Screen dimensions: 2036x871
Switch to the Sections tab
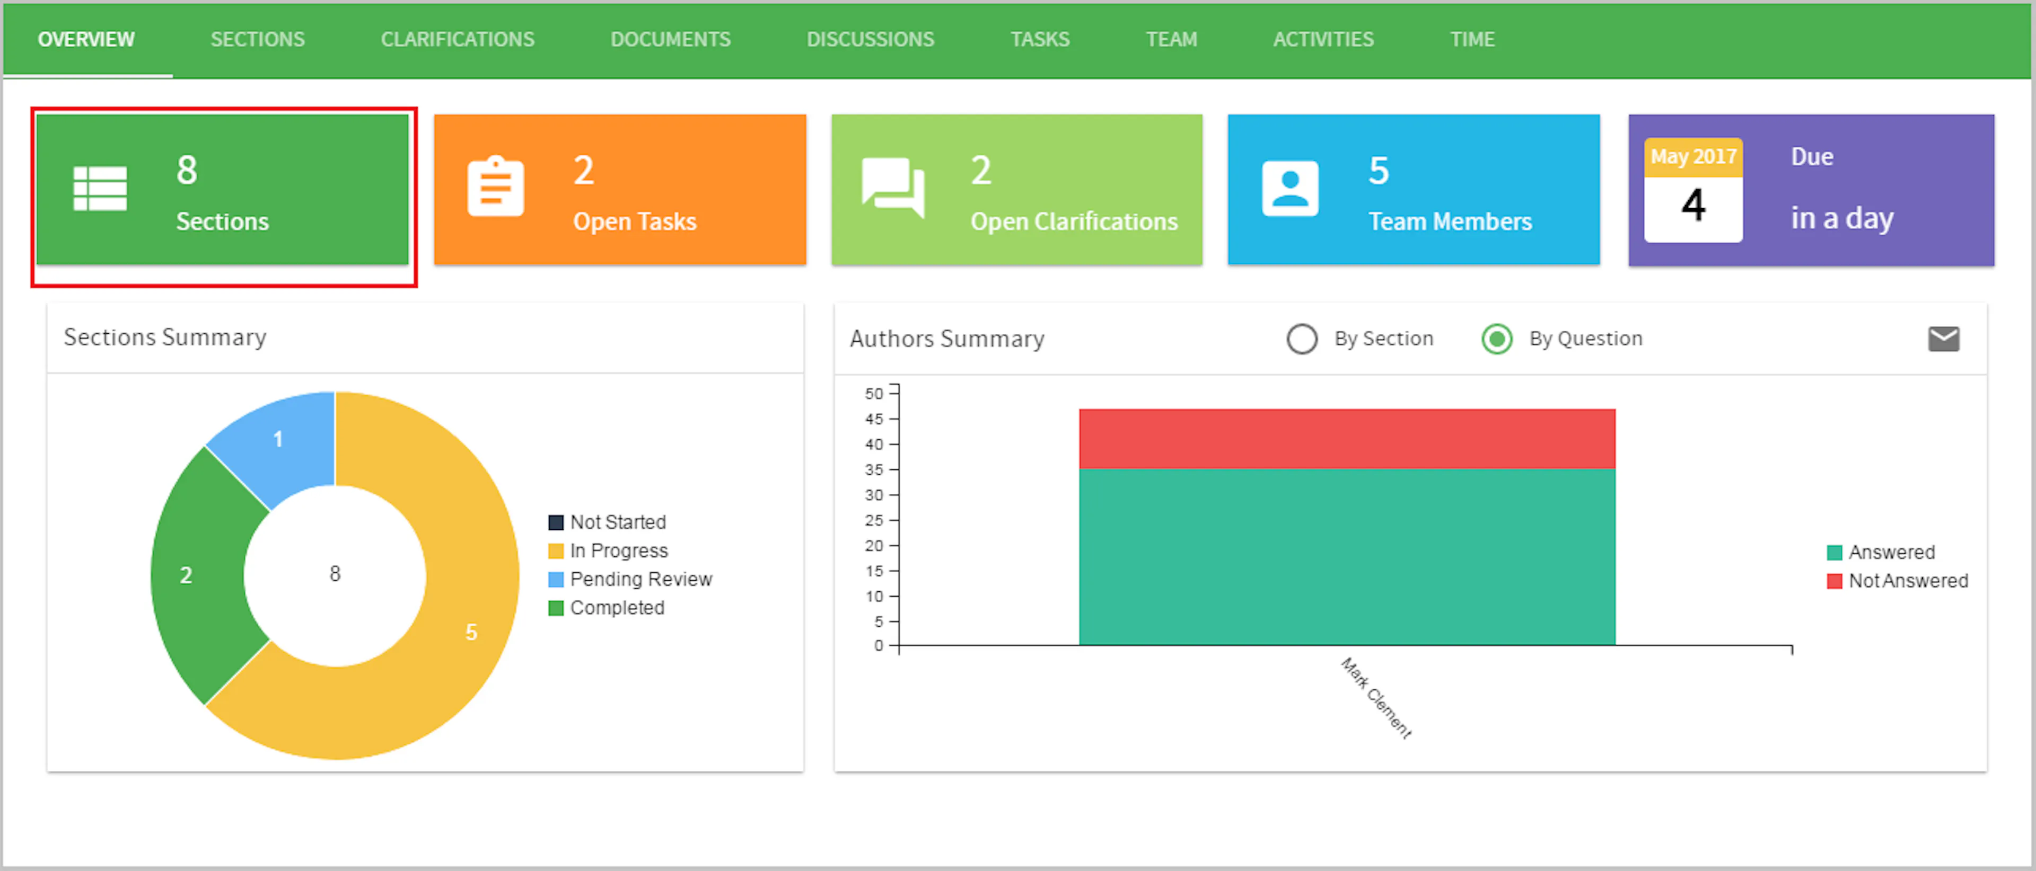(x=258, y=39)
